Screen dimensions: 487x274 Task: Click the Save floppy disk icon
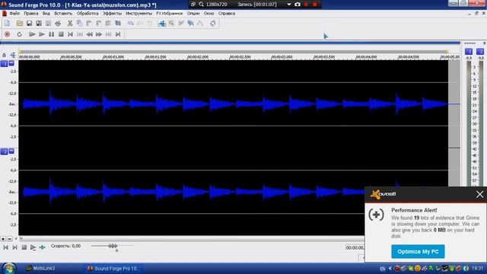tap(29, 24)
